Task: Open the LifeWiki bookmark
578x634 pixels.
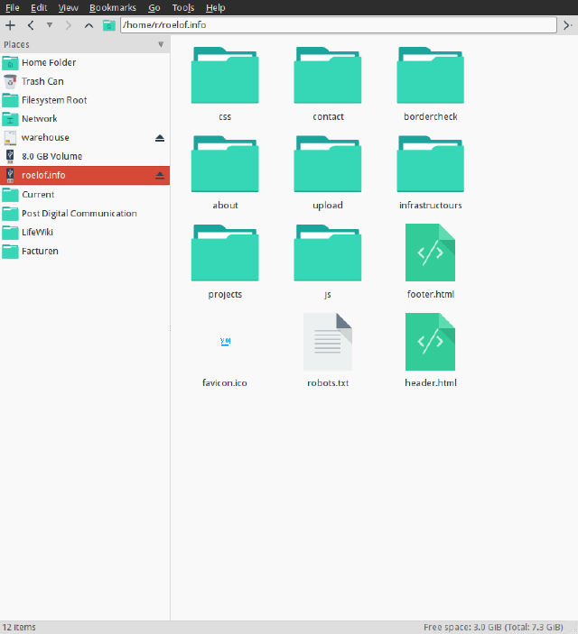Action: click(85, 232)
